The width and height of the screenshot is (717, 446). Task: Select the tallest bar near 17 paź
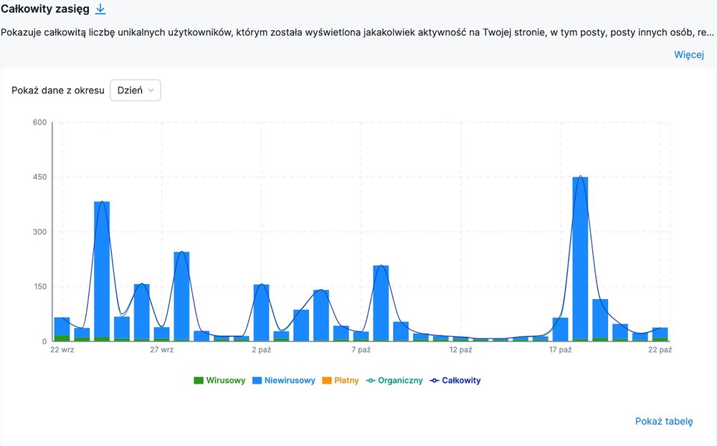coord(580,259)
